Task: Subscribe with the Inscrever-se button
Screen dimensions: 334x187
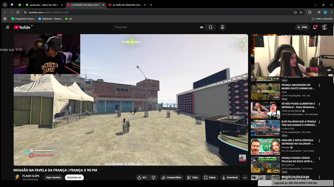Action: click(74, 178)
